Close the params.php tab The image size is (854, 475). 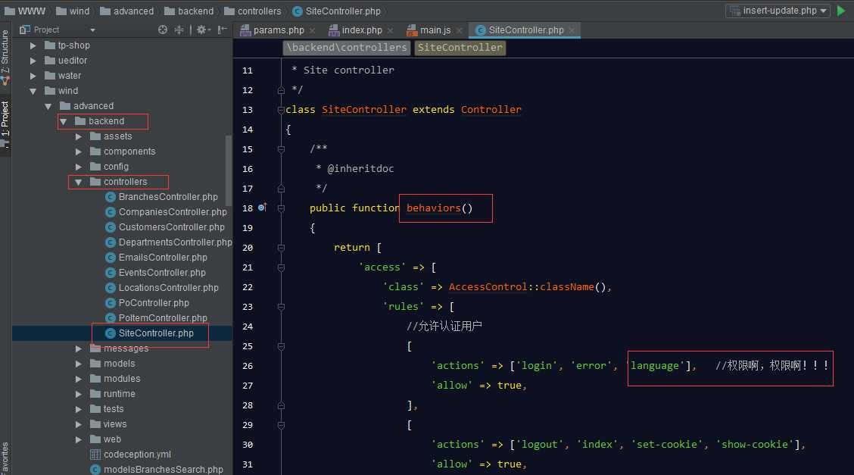click(312, 30)
